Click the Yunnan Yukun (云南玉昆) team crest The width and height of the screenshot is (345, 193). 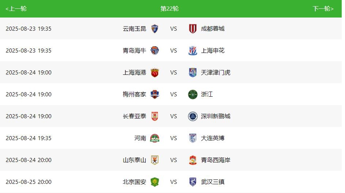pos(154,29)
